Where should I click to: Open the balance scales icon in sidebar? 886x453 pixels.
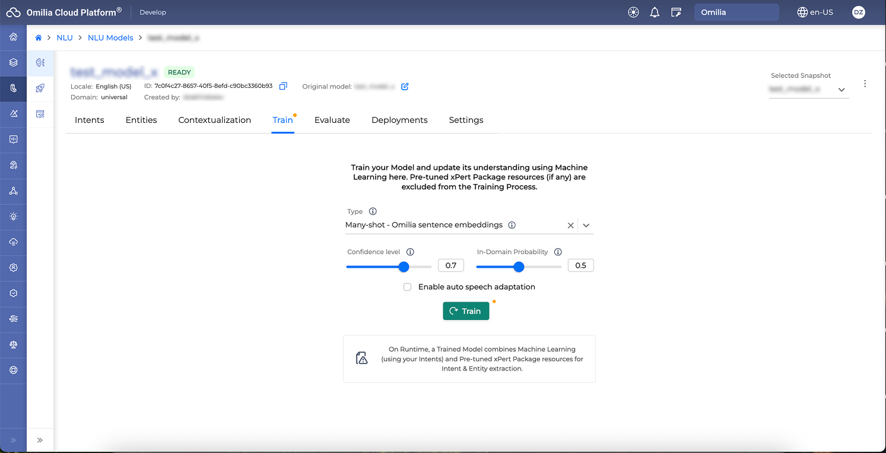pyautogui.click(x=13, y=344)
